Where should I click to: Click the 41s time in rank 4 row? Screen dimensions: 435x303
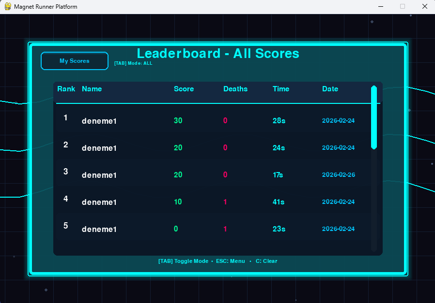click(279, 202)
